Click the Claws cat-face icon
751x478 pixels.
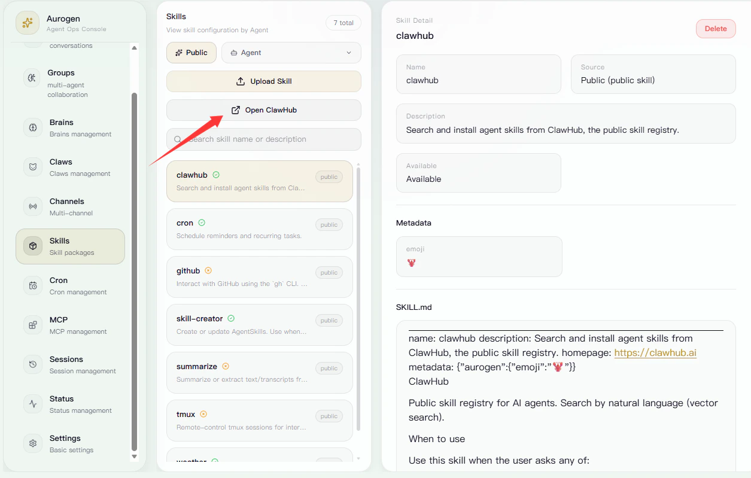33,167
